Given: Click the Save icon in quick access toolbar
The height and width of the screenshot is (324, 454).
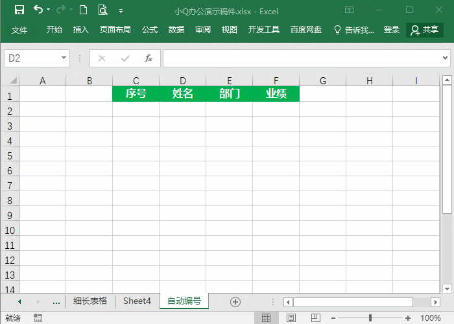Looking at the screenshot, I should tap(19, 10).
